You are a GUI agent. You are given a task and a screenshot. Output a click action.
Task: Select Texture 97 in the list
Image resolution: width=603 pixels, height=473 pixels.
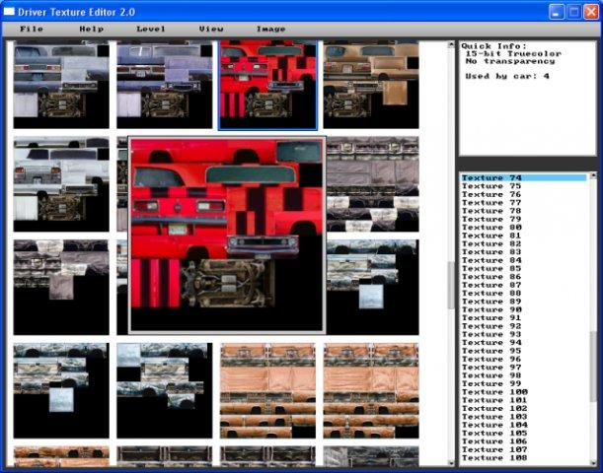(x=524, y=368)
